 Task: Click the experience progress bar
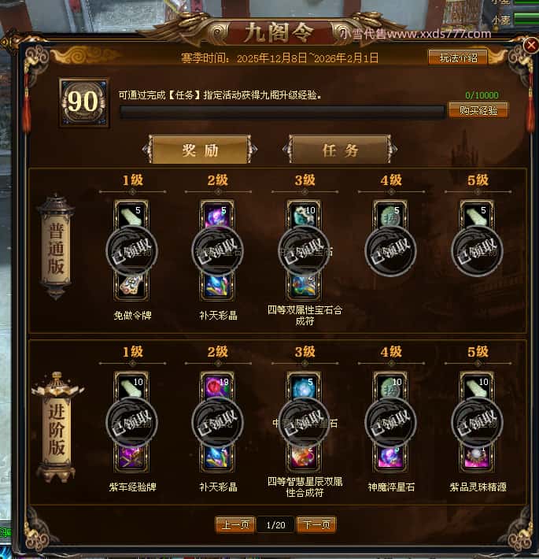282,112
